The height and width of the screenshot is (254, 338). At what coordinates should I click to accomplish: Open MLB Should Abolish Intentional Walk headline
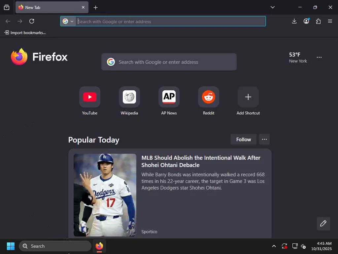tap(201, 161)
